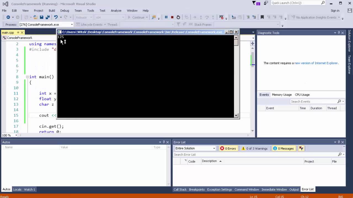This screenshot has height=198, width=353.
Task: Click the error list filter icon
Action: pyautogui.click(x=301, y=148)
